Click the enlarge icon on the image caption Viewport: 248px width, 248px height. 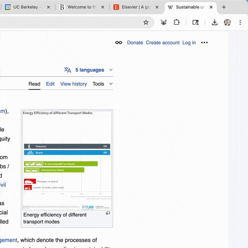tap(108, 214)
